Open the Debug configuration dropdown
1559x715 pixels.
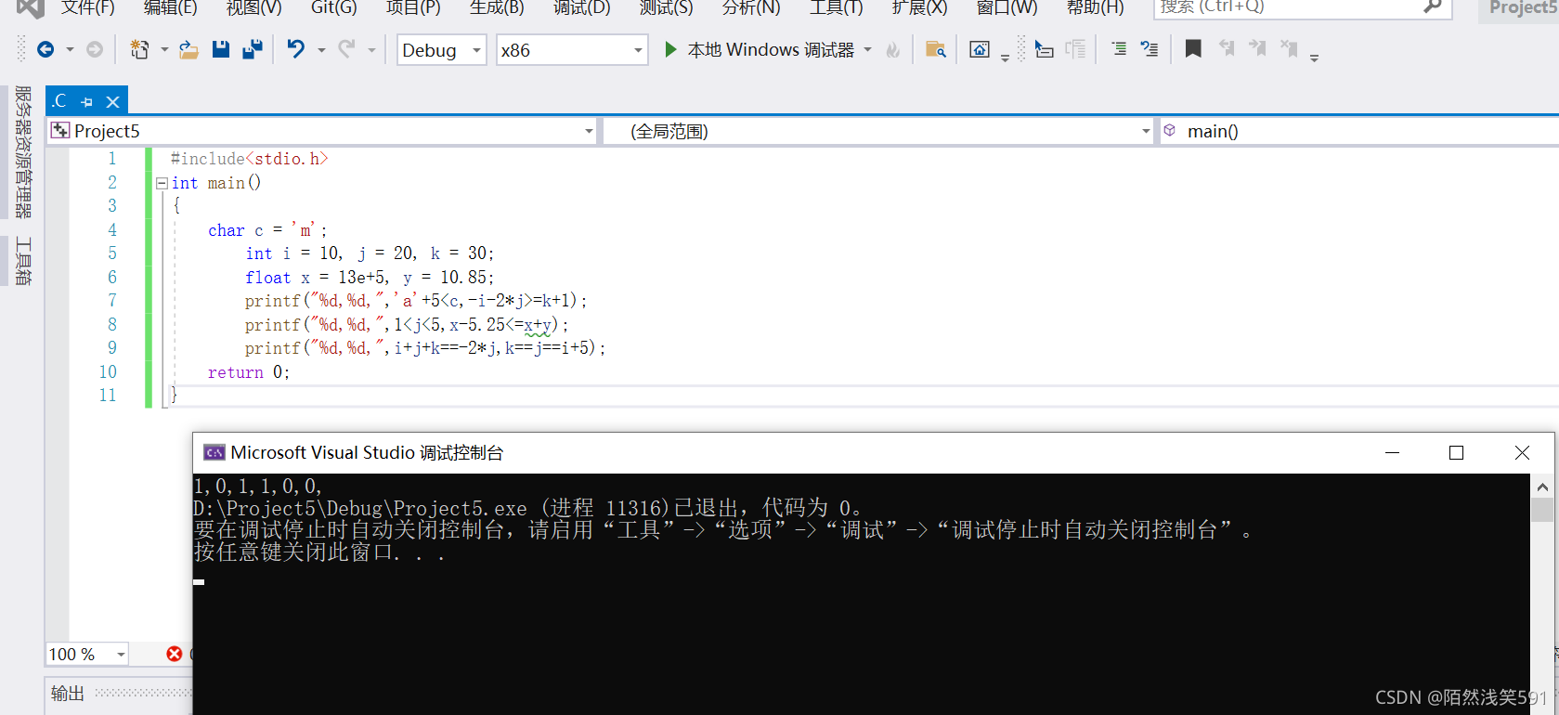(x=441, y=50)
